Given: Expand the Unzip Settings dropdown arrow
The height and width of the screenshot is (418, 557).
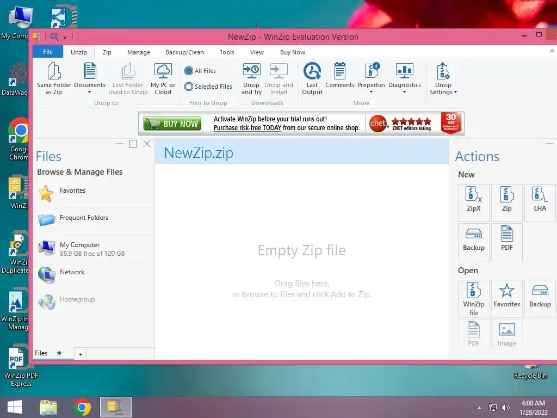Looking at the screenshot, I should (455, 92).
